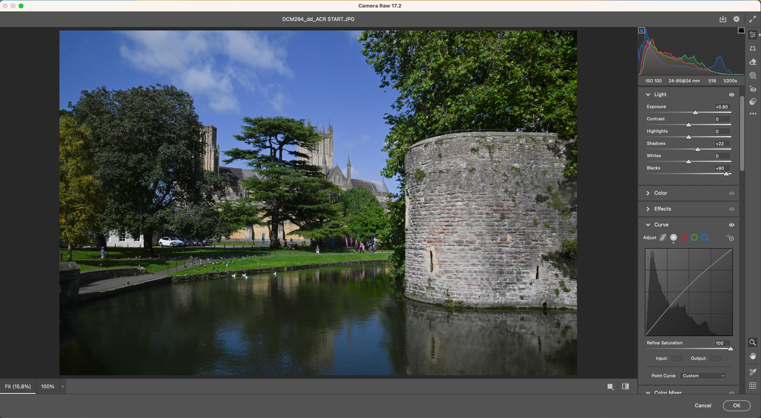Select Fit (15.8%) zoom option
This screenshot has width=761, height=418.
click(18, 386)
